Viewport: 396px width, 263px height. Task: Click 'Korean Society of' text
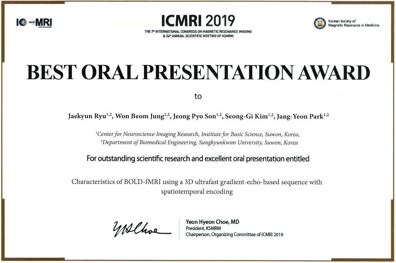click(342, 21)
